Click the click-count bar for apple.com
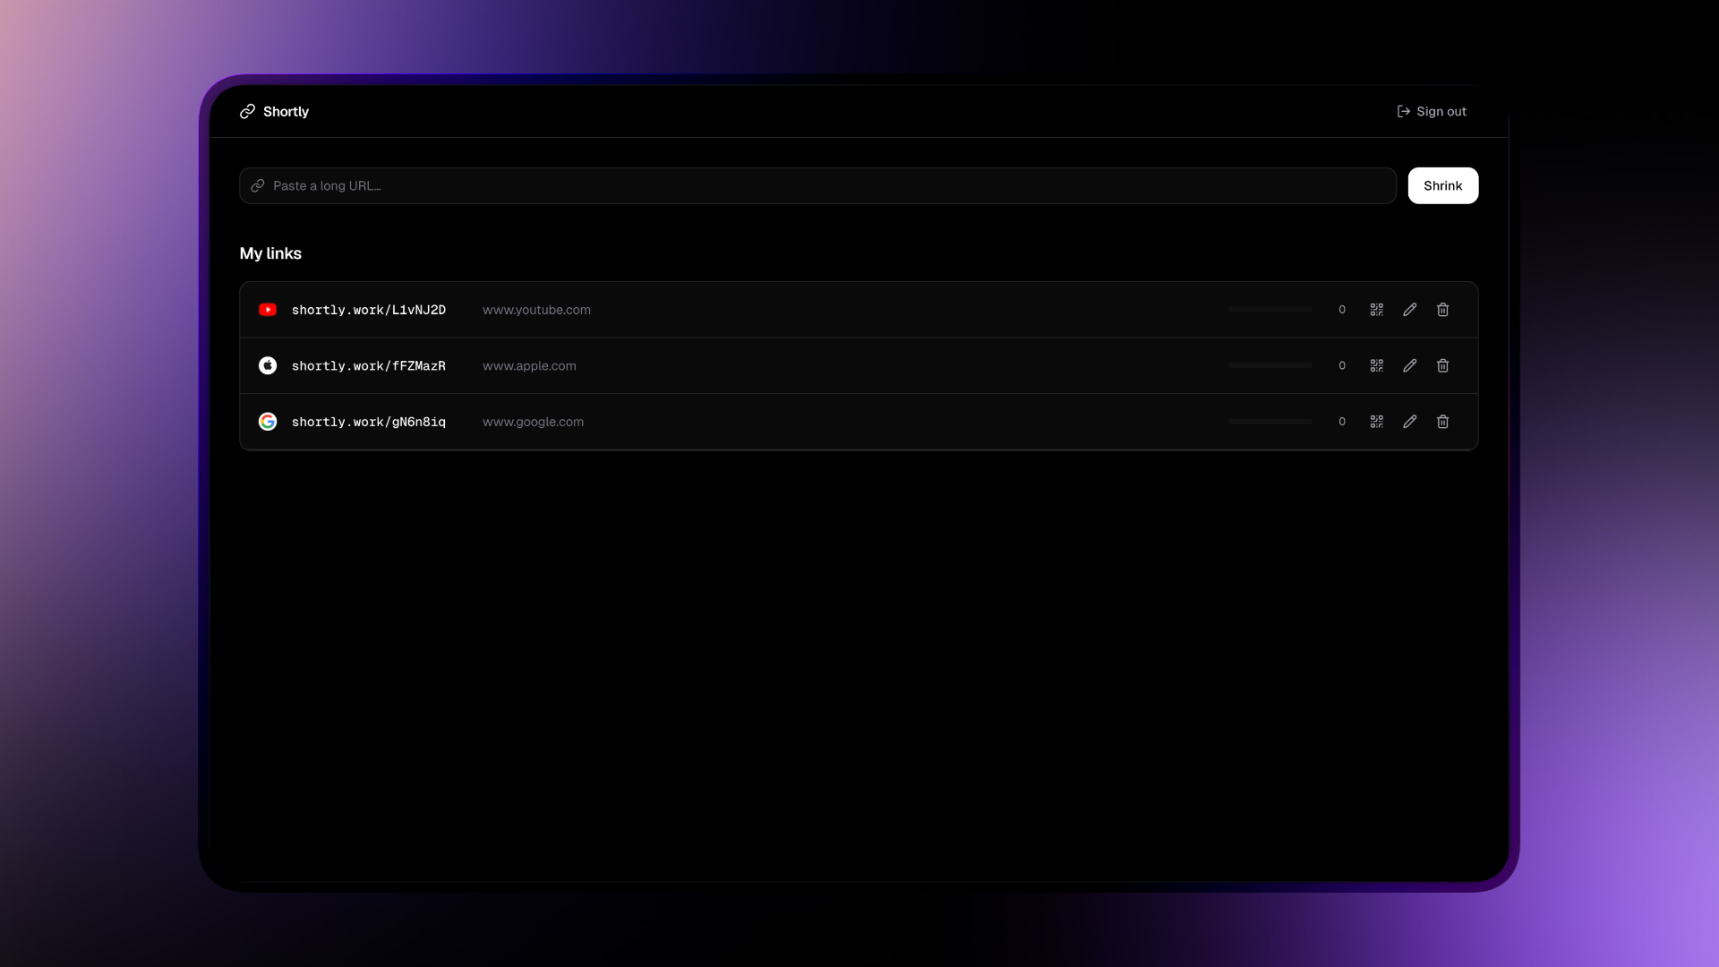Screen dimensions: 1719x967 (x=1270, y=365)
